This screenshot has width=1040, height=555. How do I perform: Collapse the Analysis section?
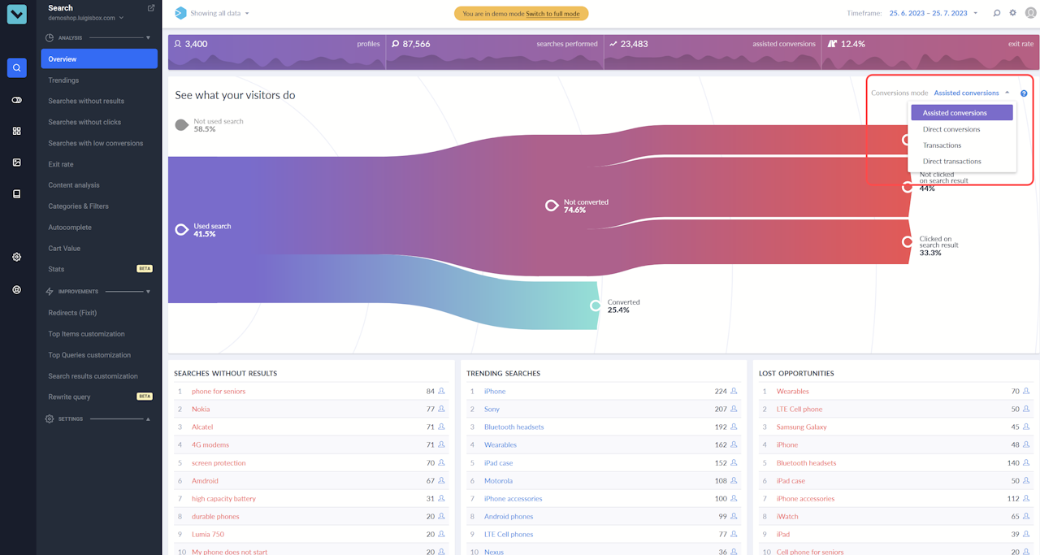tap(148, 37)
